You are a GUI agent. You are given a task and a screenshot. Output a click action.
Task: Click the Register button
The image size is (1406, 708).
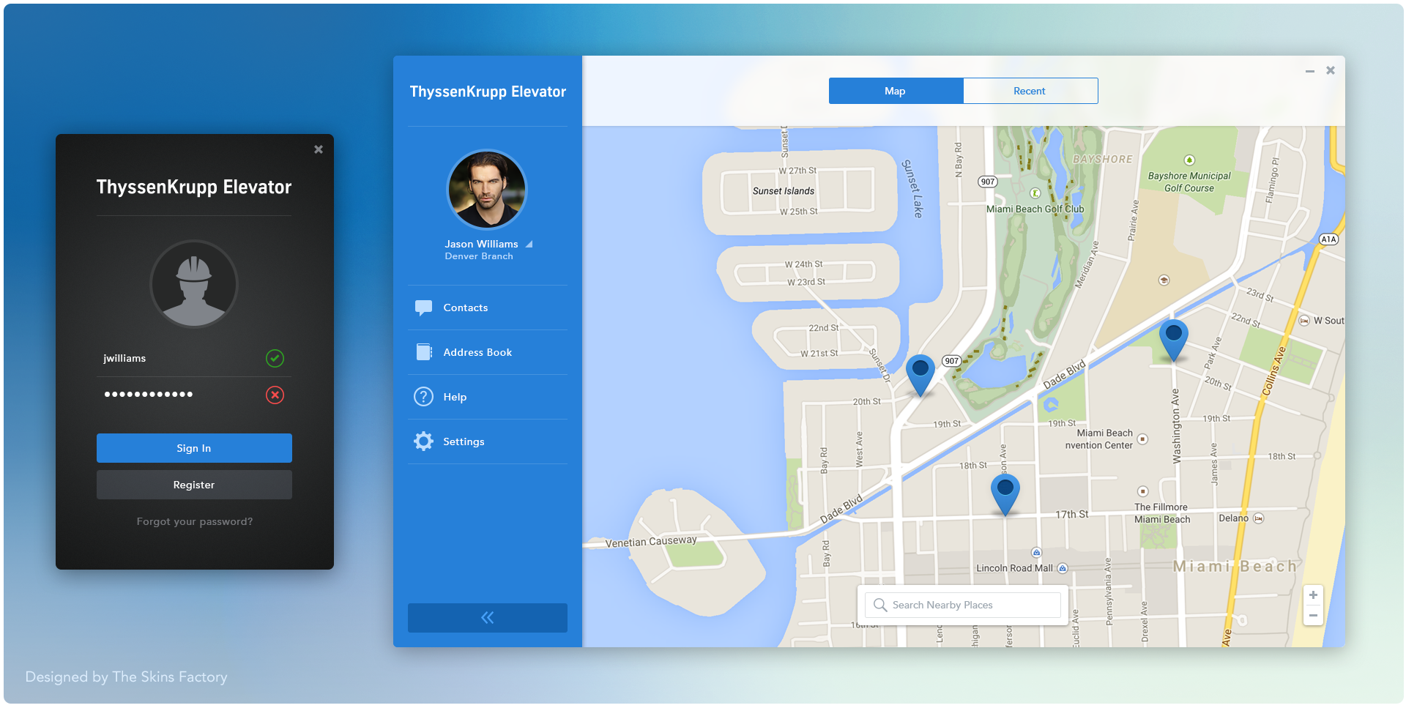tap(194, 485)
